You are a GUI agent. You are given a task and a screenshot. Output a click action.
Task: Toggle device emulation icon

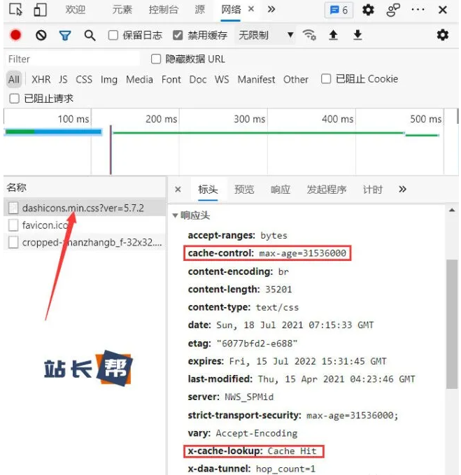40,10
